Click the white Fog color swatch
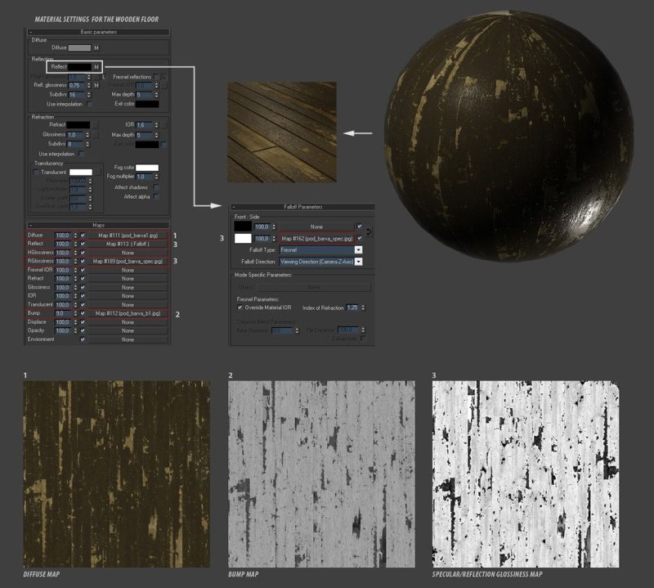Image resolution: width=654 pixels, height=588 pixels. 147,167
